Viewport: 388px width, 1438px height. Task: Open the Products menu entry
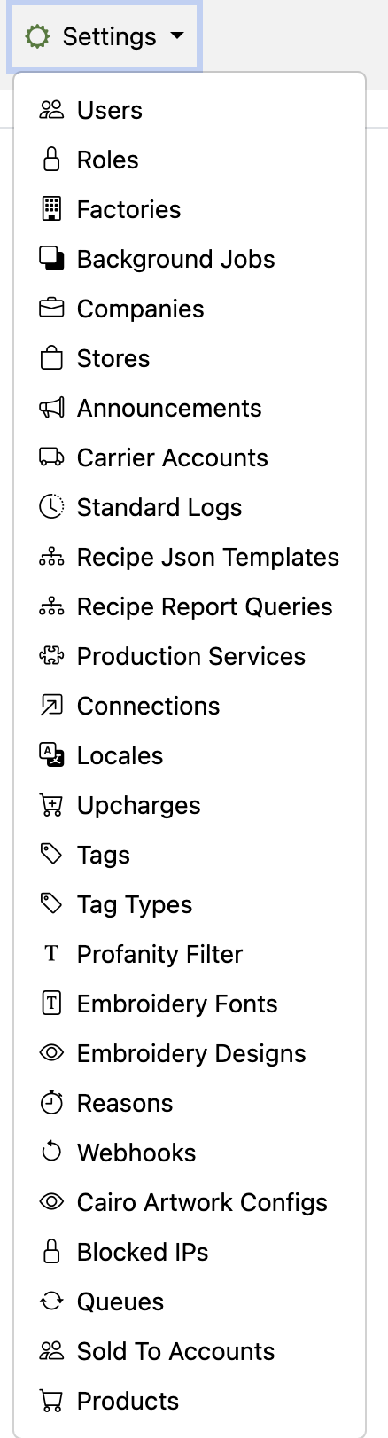tap(190, 1401)
